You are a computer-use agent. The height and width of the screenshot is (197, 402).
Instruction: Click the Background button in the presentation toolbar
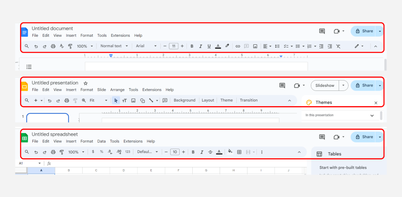tap(184, 100)
